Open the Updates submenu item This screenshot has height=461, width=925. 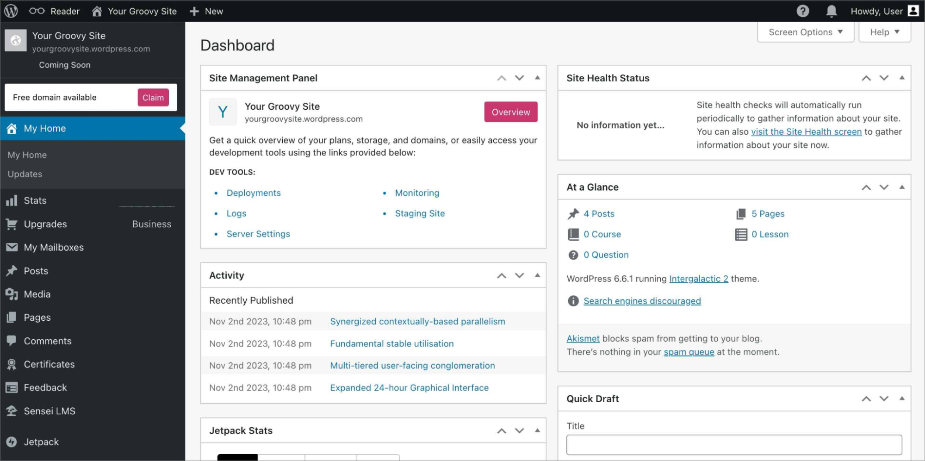tap(25, 174)
